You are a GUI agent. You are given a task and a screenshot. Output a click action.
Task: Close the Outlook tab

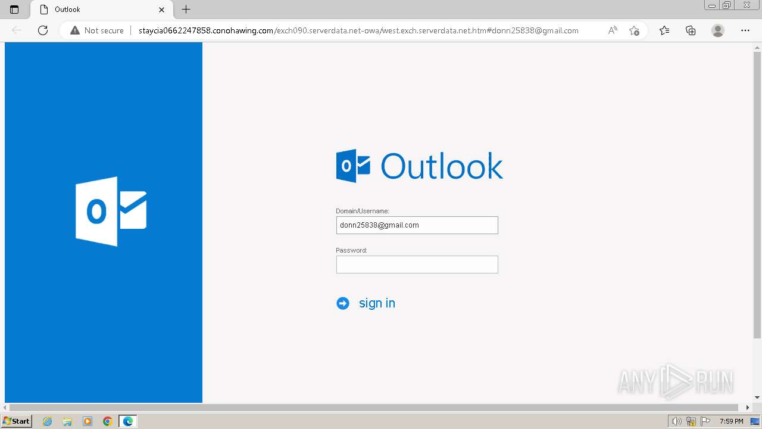161,10
